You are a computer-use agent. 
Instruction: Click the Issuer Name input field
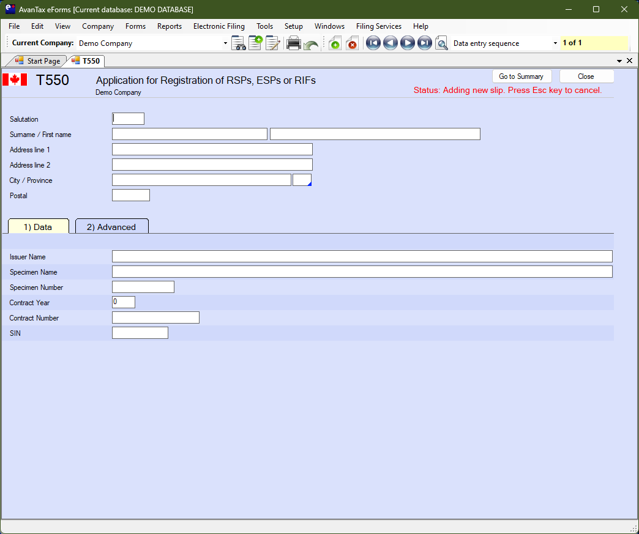click(362, 256)
